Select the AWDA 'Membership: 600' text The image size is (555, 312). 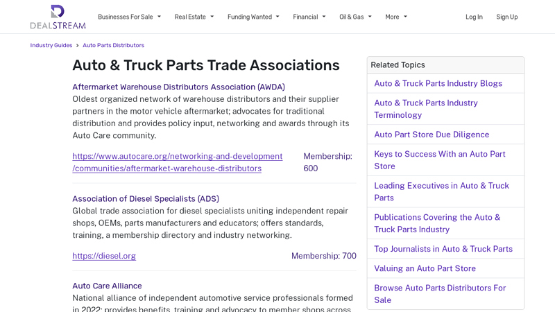[327, 162]
